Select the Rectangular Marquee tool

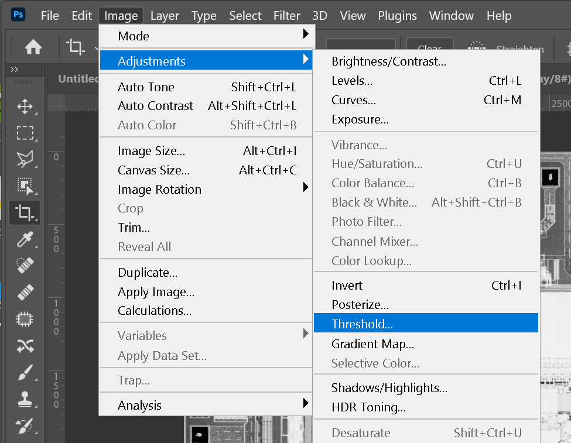tap(25, 133)
